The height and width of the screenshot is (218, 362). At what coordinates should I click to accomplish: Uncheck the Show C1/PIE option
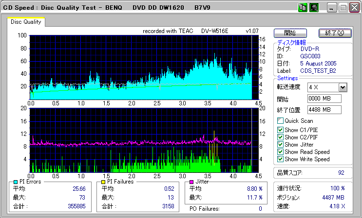coord(280,130)
